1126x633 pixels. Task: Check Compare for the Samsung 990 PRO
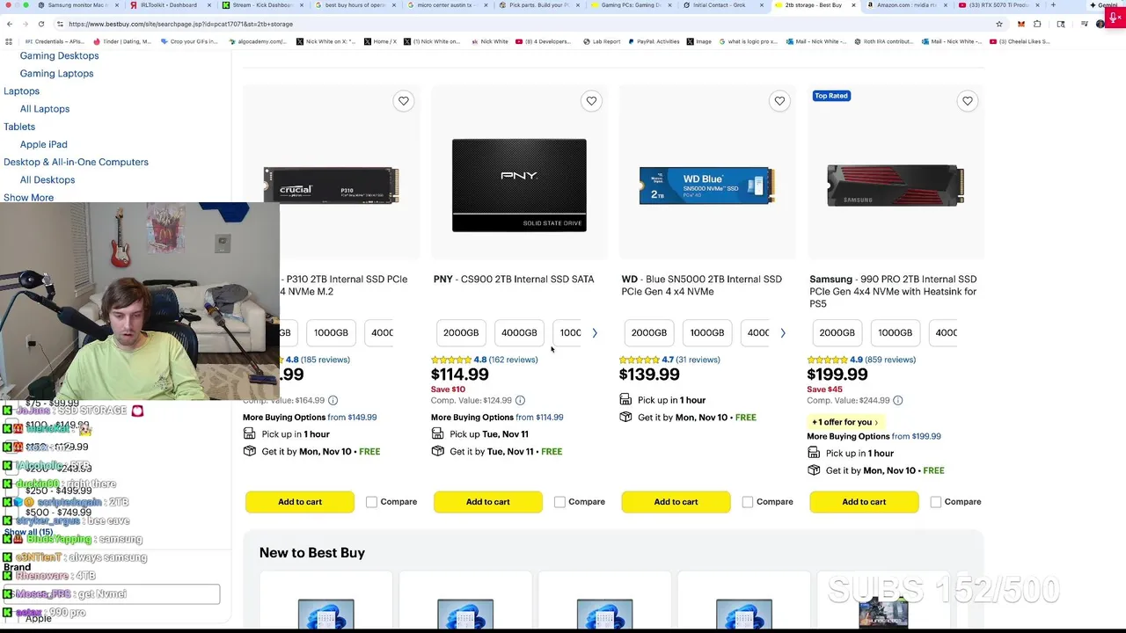936,502
